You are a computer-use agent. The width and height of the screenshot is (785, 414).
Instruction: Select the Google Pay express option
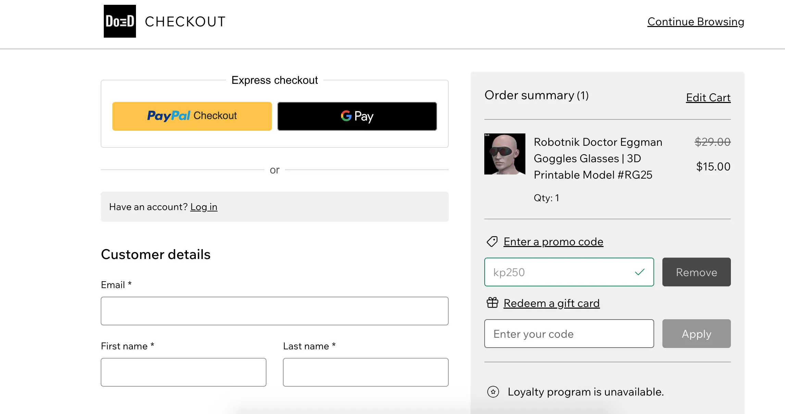click(x=357, y=116)
